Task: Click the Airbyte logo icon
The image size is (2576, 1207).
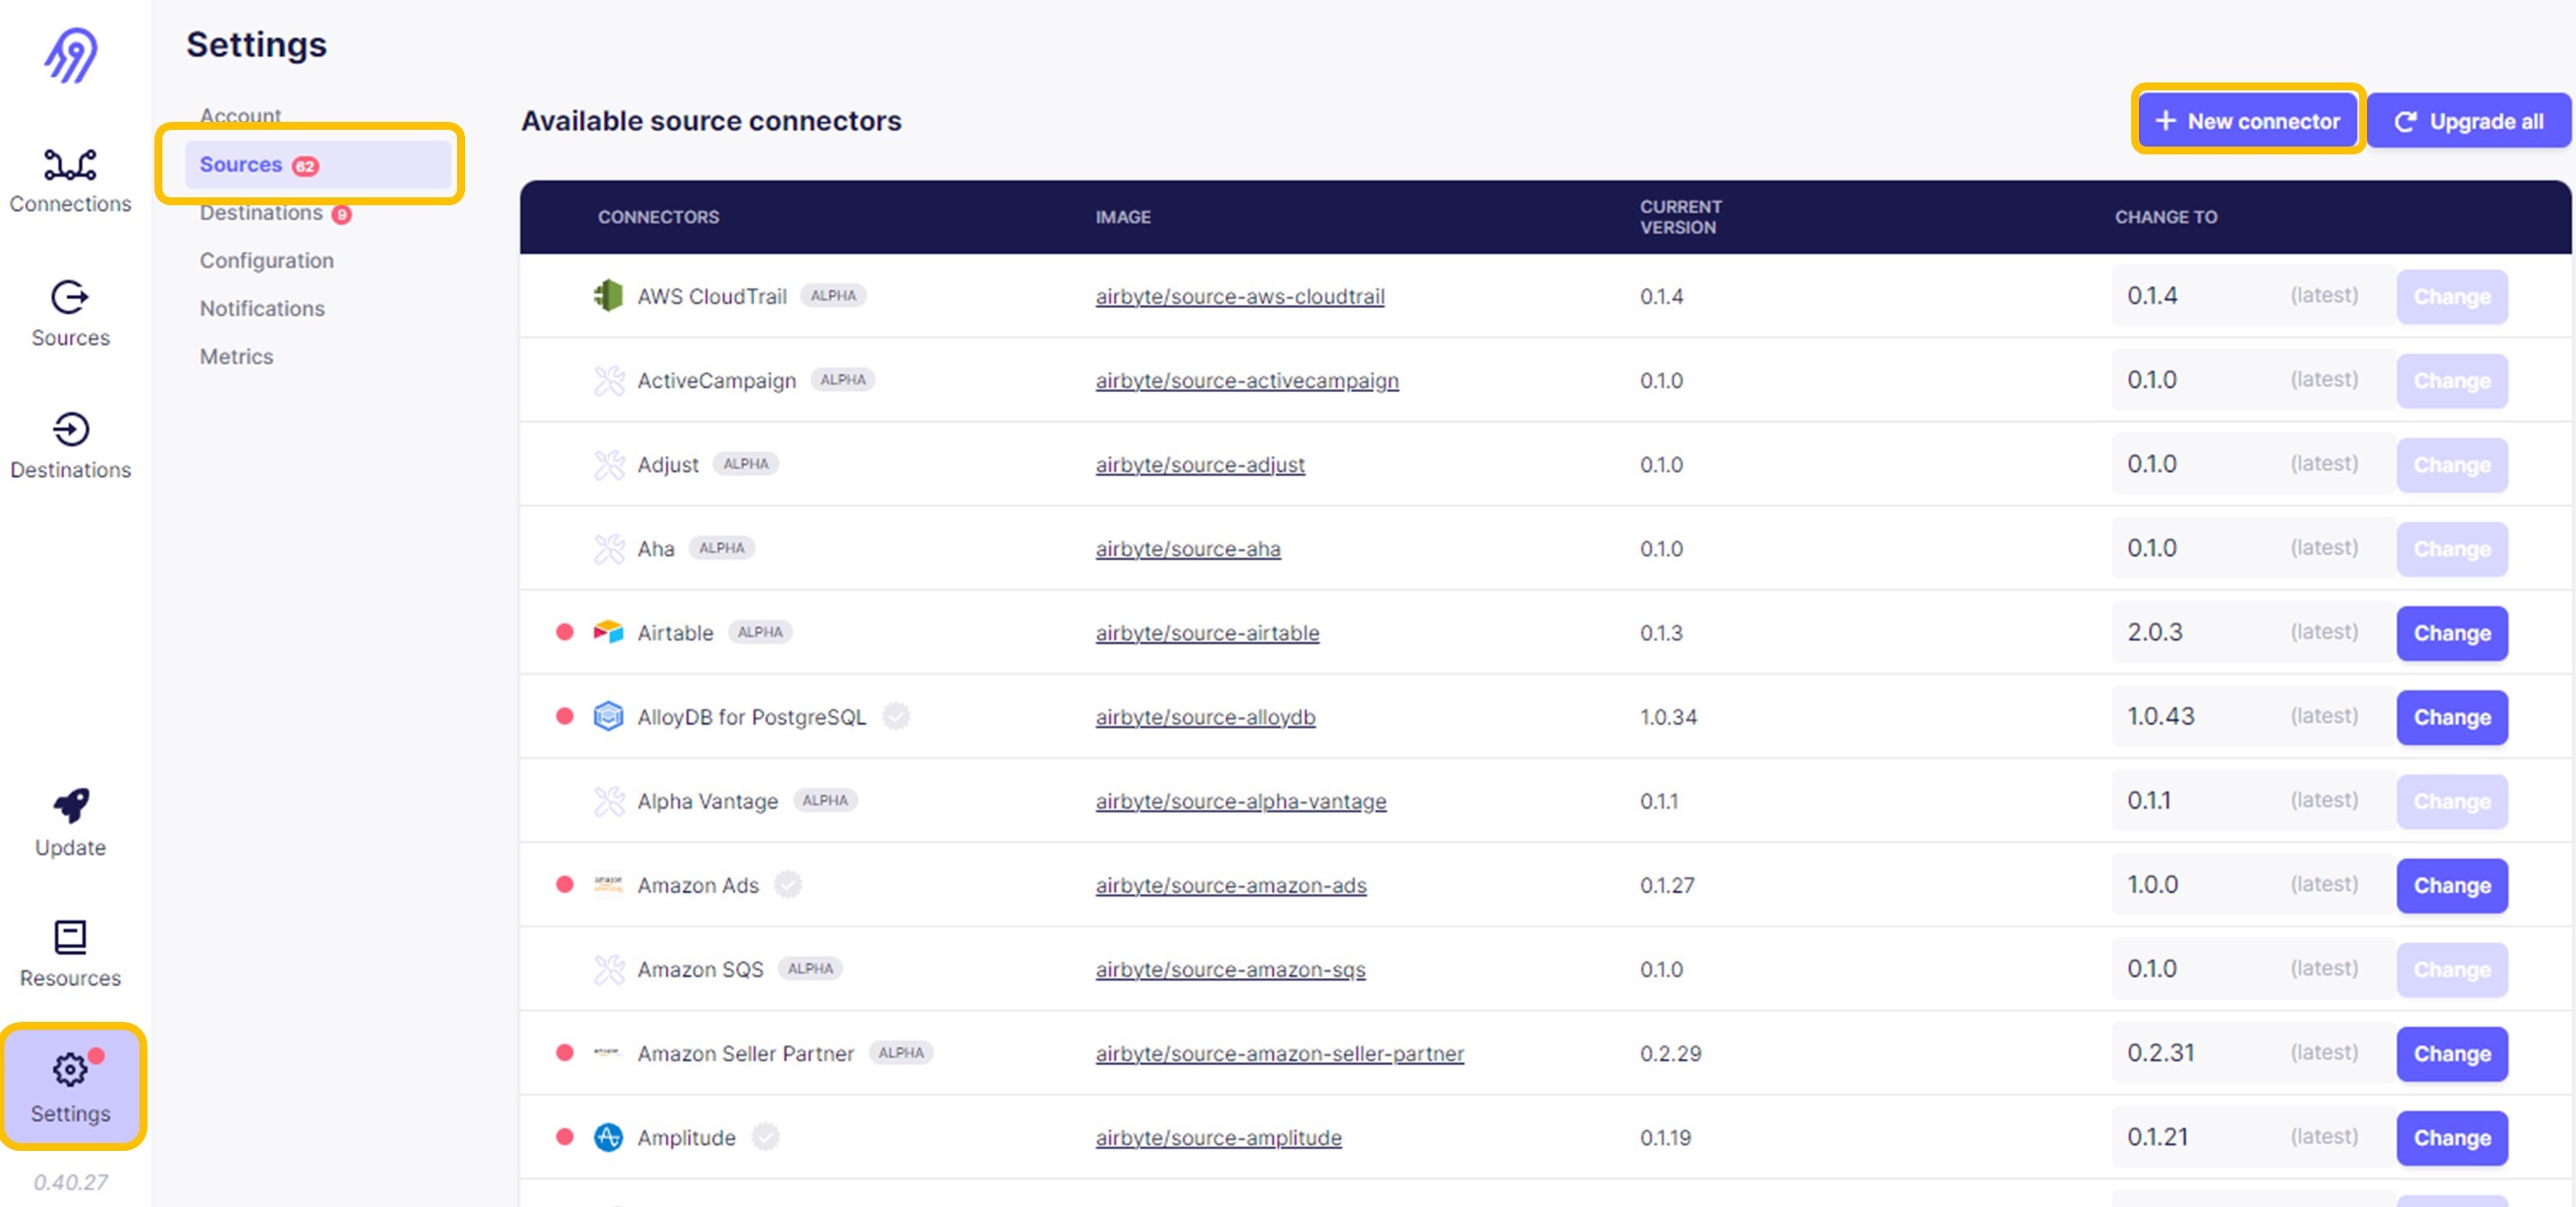Action: tap(70, 55)
